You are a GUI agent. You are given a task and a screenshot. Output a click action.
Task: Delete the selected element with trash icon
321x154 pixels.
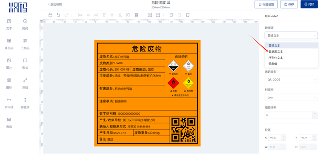(x=188, y=15)
